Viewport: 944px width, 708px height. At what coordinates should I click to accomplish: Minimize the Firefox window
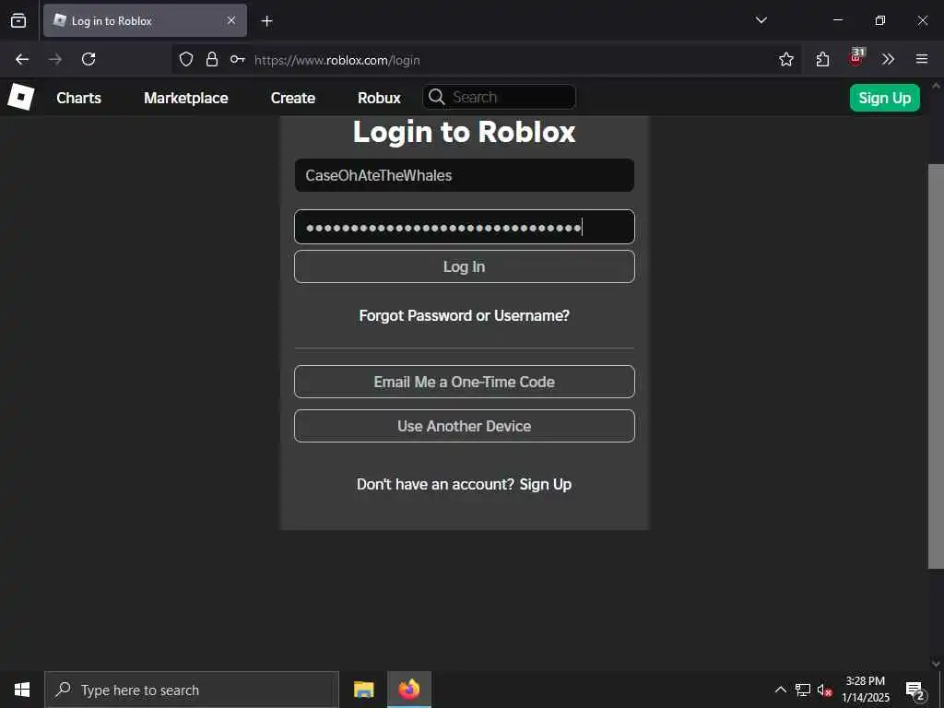point(837,20)
